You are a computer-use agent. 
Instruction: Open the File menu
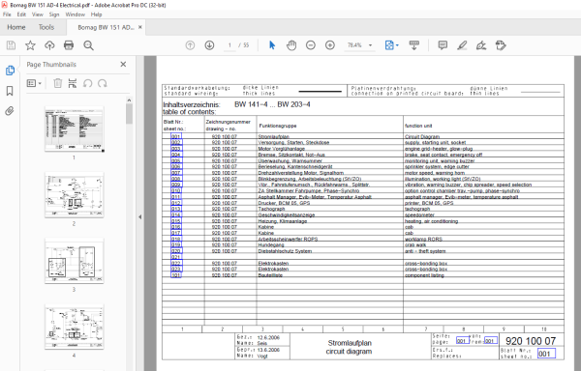(7, 14)
